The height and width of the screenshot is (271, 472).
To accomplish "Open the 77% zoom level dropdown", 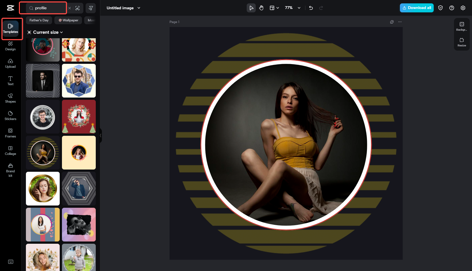I will pos(292,8).
